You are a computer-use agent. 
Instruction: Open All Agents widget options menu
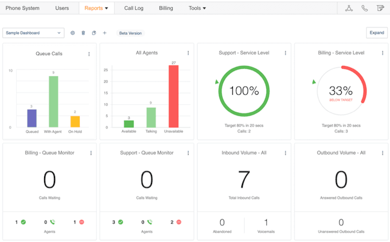point(188,53)
